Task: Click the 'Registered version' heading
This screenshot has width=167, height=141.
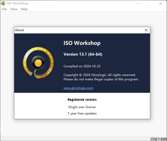Action: point(82,99)
